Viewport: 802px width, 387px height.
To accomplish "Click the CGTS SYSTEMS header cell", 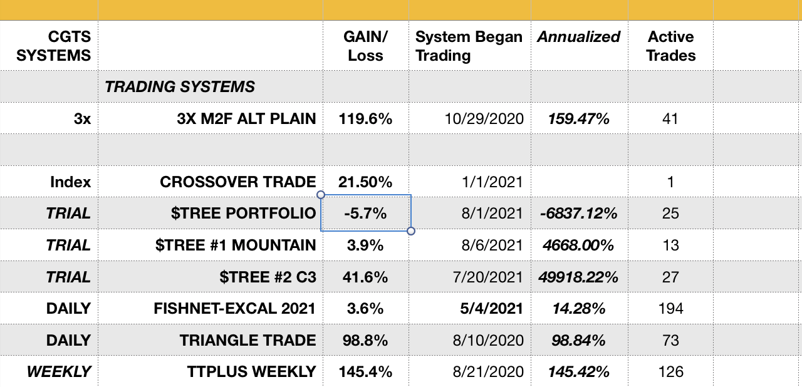I will [x=53, y=46].
